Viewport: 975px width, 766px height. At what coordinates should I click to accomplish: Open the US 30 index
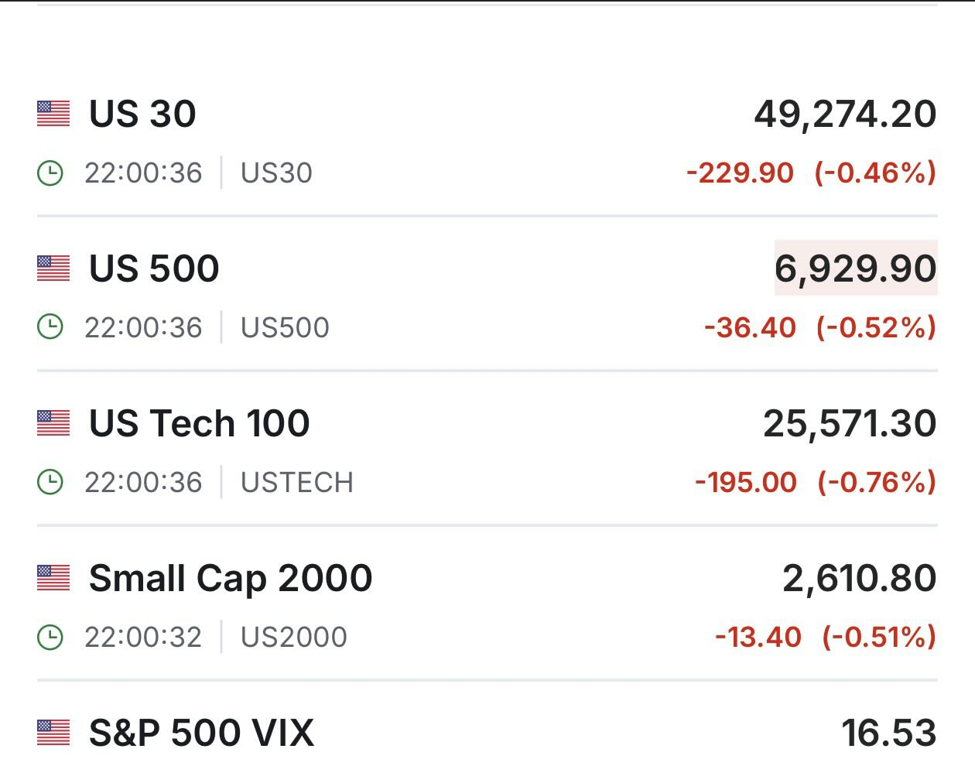coord(142,114)
